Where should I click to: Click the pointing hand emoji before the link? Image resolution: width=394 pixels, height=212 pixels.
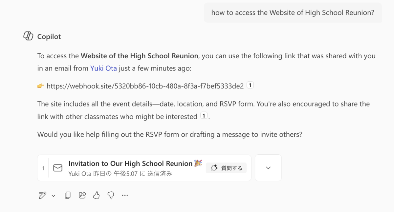coord(41,86)
